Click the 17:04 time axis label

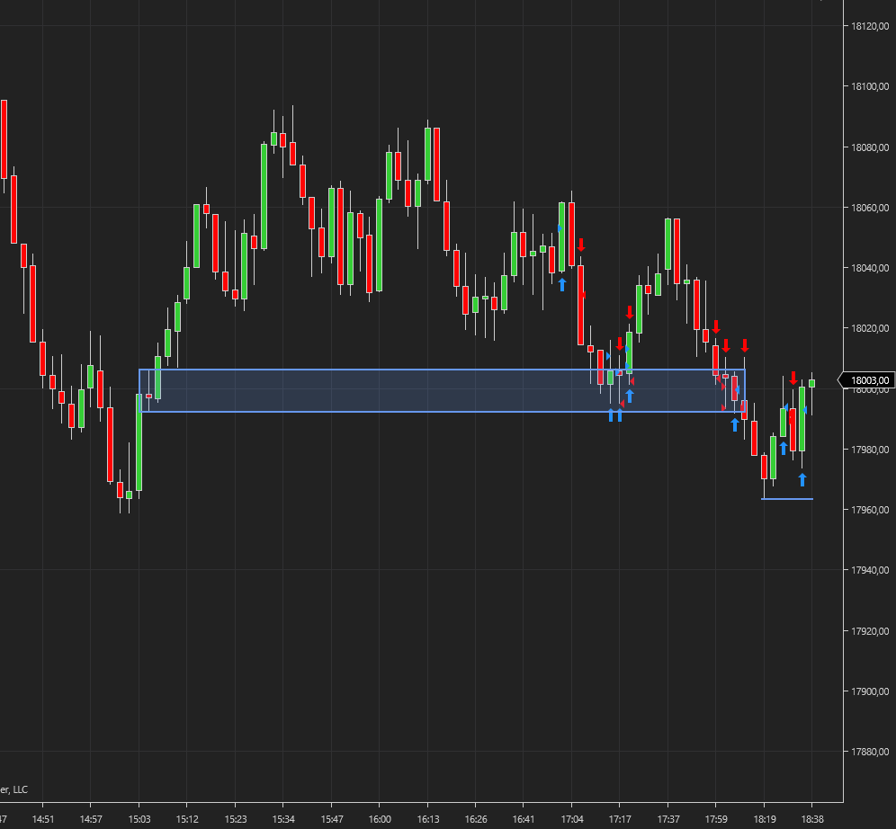(x=572, y=819)
